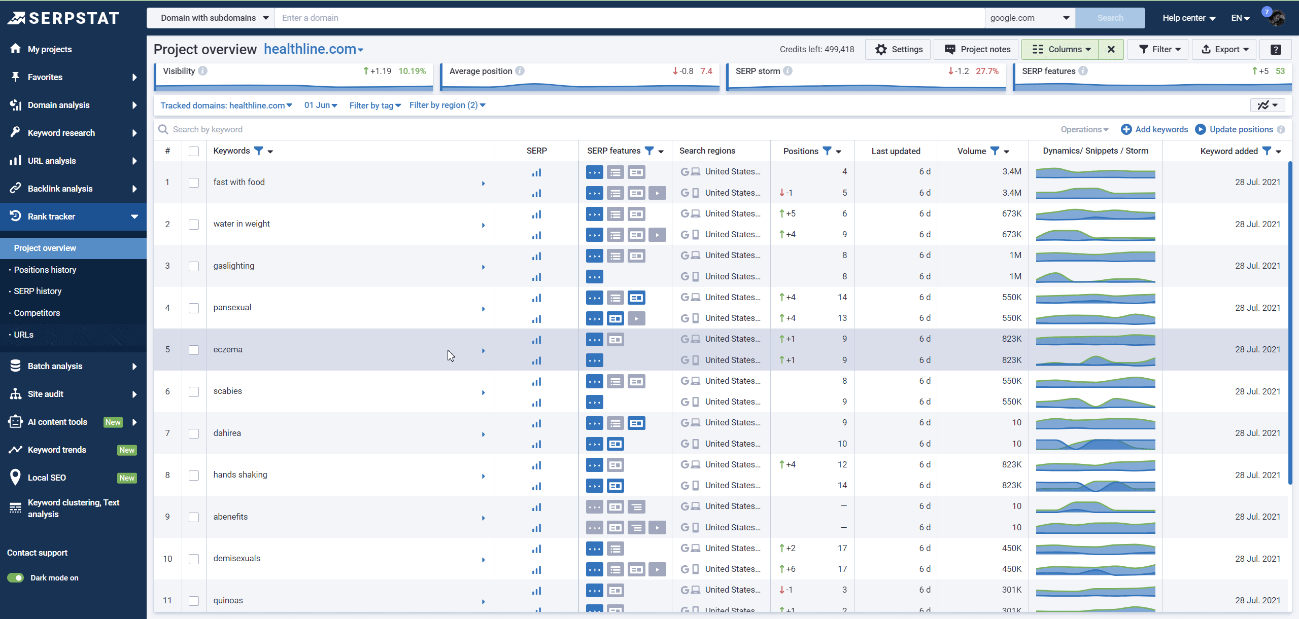
Task: Open Settings via the gear icon
Action: coord(881,49)
